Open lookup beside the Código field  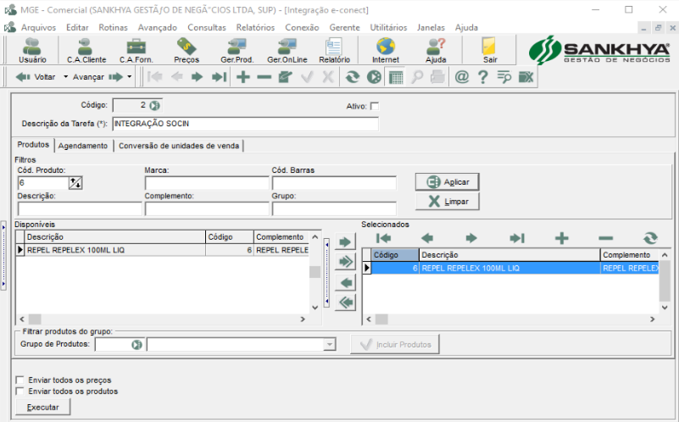click(154, 105)
